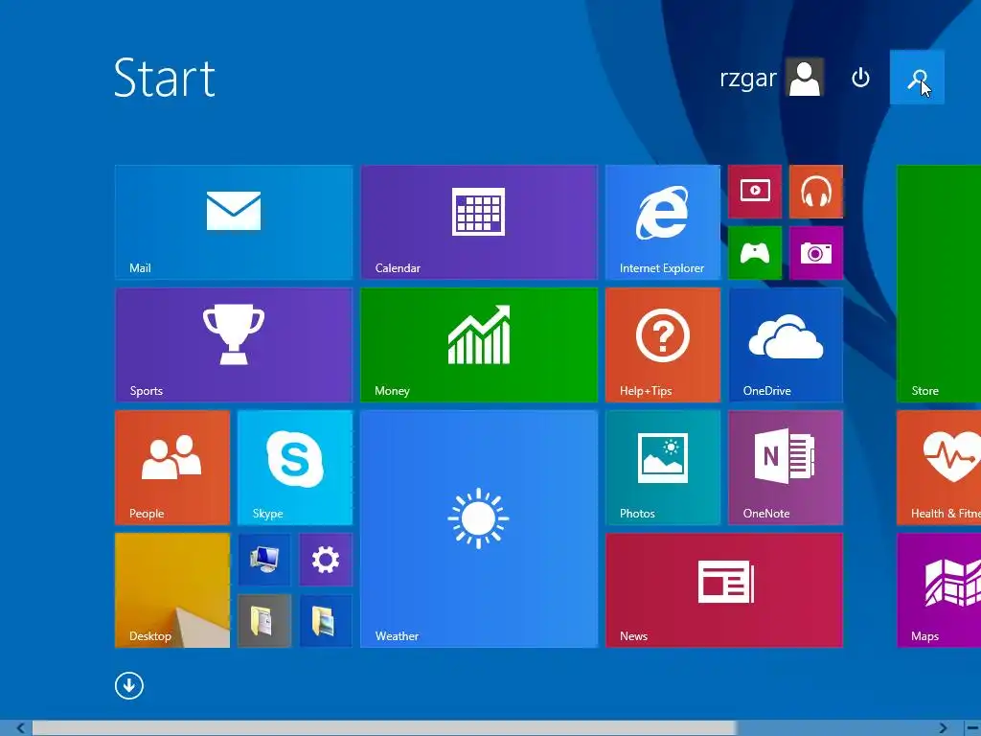Open the Desktop tile

[172, 590]
